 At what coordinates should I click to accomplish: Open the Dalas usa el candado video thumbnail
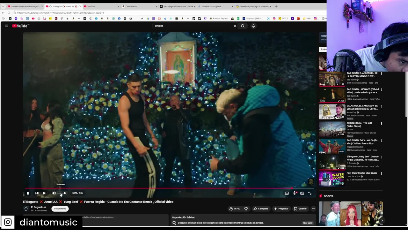click(332, 112)
